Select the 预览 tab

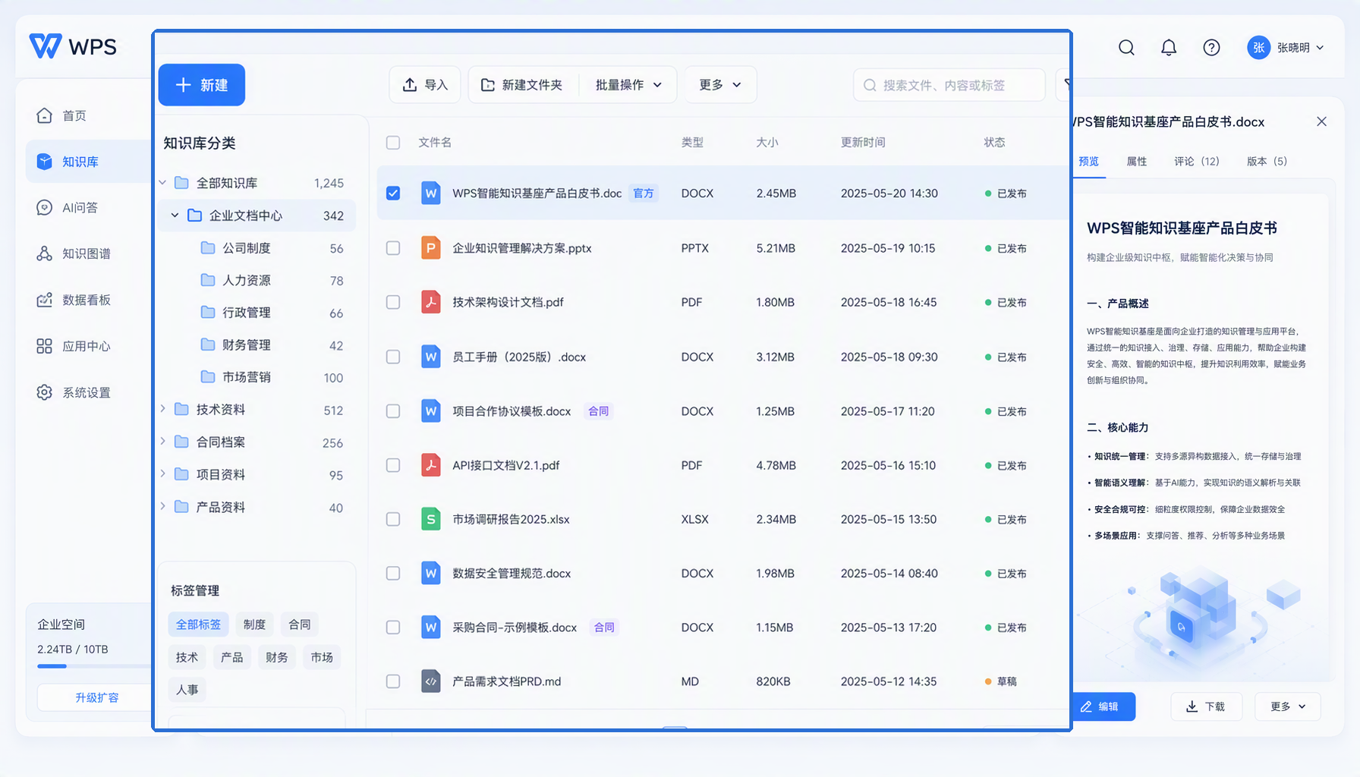click(x=1088, y=162)
